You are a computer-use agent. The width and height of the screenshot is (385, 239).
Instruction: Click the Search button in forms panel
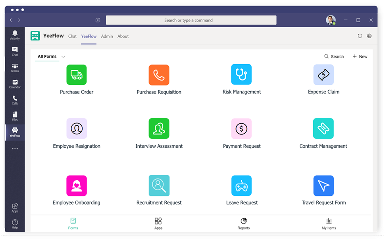[x=334, y=57]
